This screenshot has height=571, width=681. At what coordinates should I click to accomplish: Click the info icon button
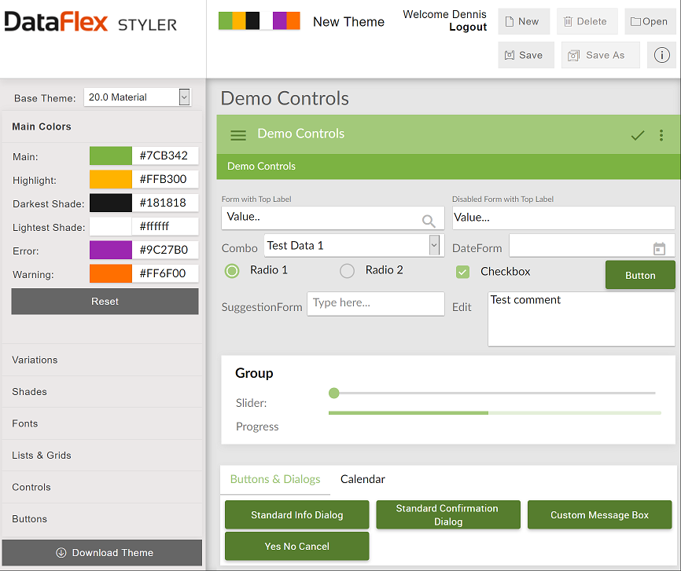pos(661,55)
